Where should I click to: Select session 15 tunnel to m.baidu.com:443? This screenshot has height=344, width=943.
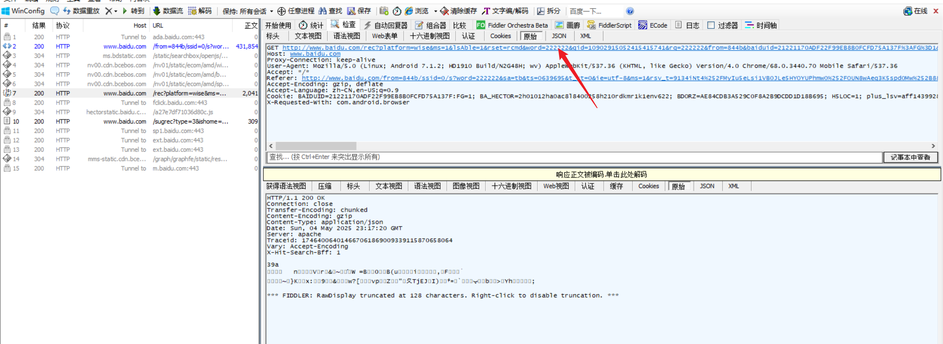130,168
